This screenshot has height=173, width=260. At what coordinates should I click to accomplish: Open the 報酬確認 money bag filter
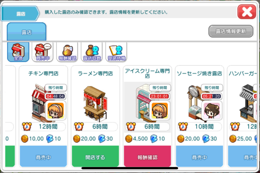coord(67,52)
